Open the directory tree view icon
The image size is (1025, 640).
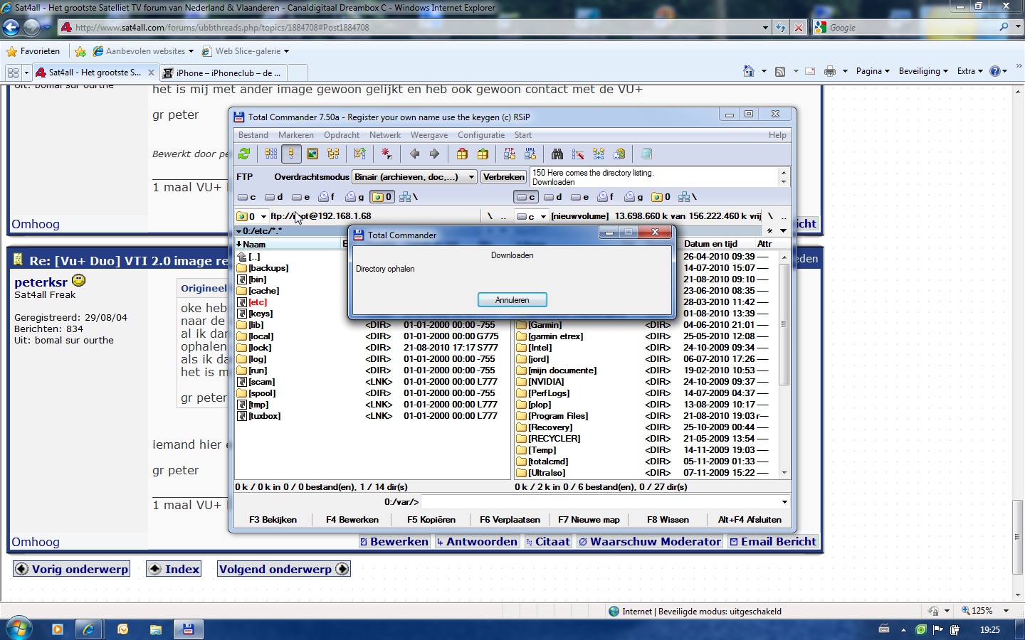point(333,154)
